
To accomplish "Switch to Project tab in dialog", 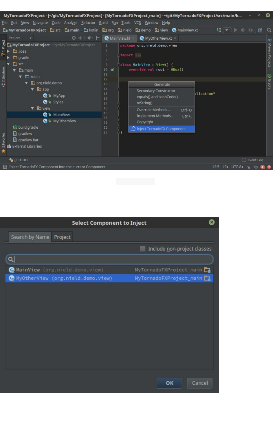I will pyautogui.click(x=62, y=237).
